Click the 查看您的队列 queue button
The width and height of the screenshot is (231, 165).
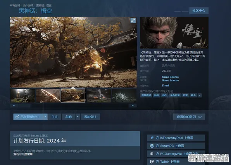pos(189,117)
